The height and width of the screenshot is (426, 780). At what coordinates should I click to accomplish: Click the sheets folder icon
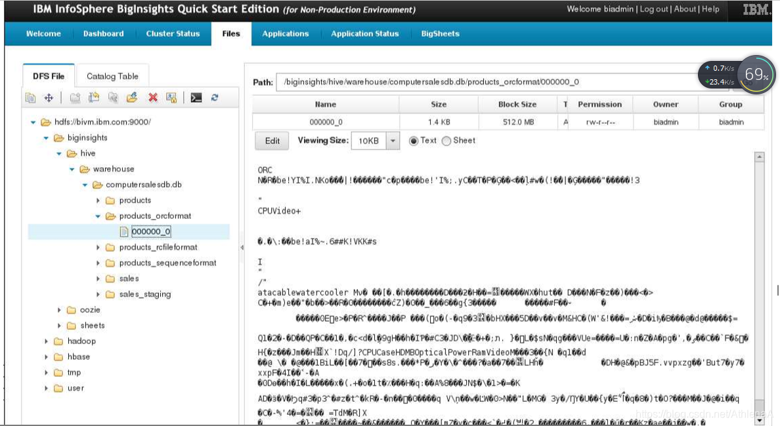pos(72,326)
